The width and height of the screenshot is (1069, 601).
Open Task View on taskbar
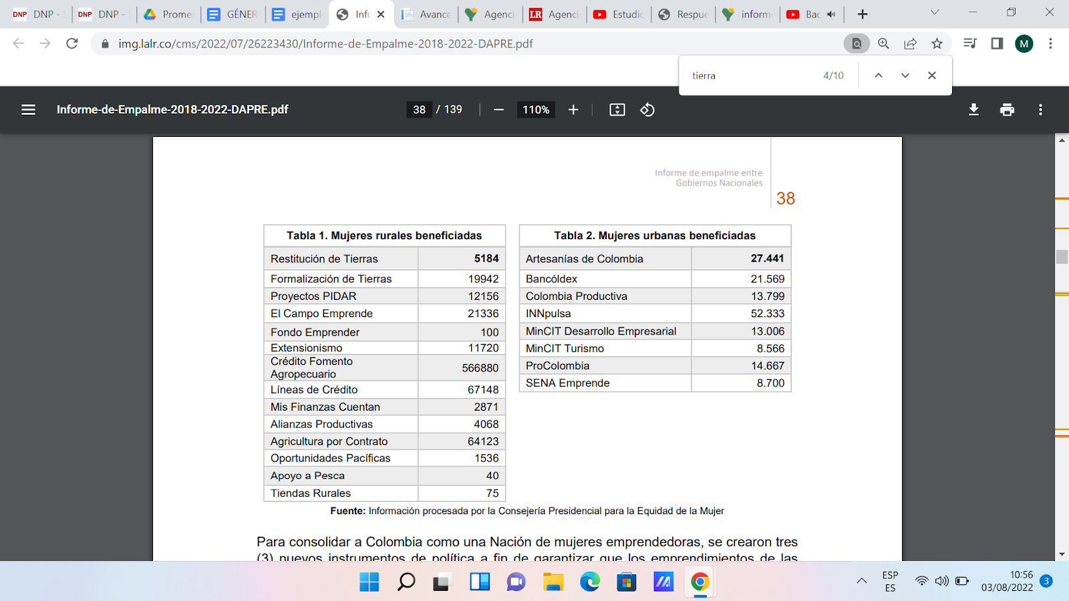[x=442, y=582]
